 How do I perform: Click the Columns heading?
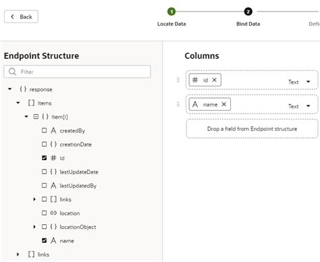202,56
